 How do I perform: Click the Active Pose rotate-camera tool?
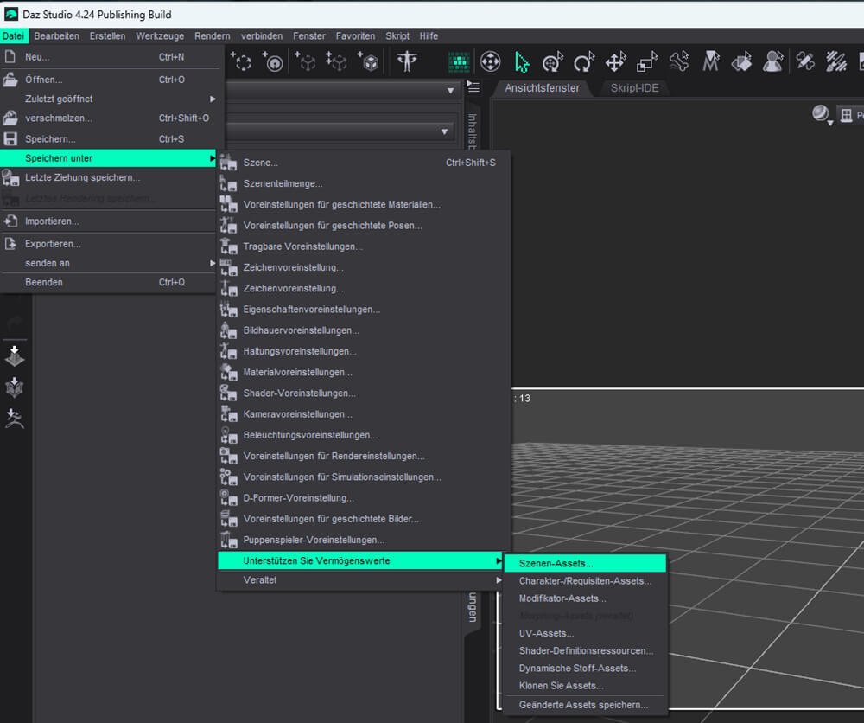click(553, 61)
